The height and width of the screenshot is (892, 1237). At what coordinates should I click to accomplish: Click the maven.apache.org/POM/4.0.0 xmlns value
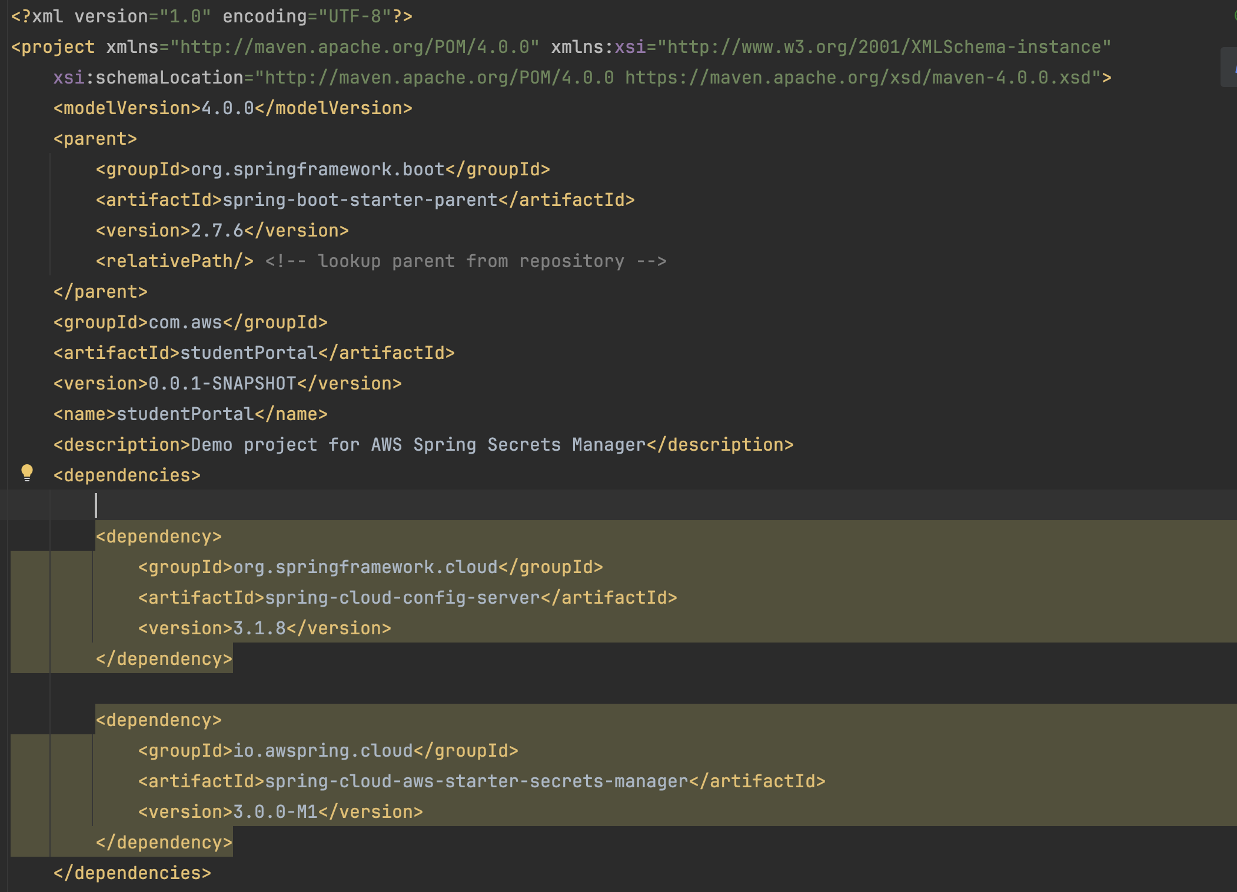click(x=355, y=47)
